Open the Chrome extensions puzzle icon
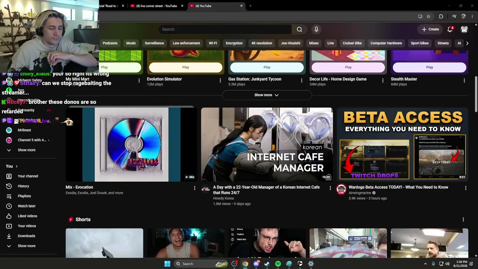Screen dimensions: 478x269 coord(441,16)
